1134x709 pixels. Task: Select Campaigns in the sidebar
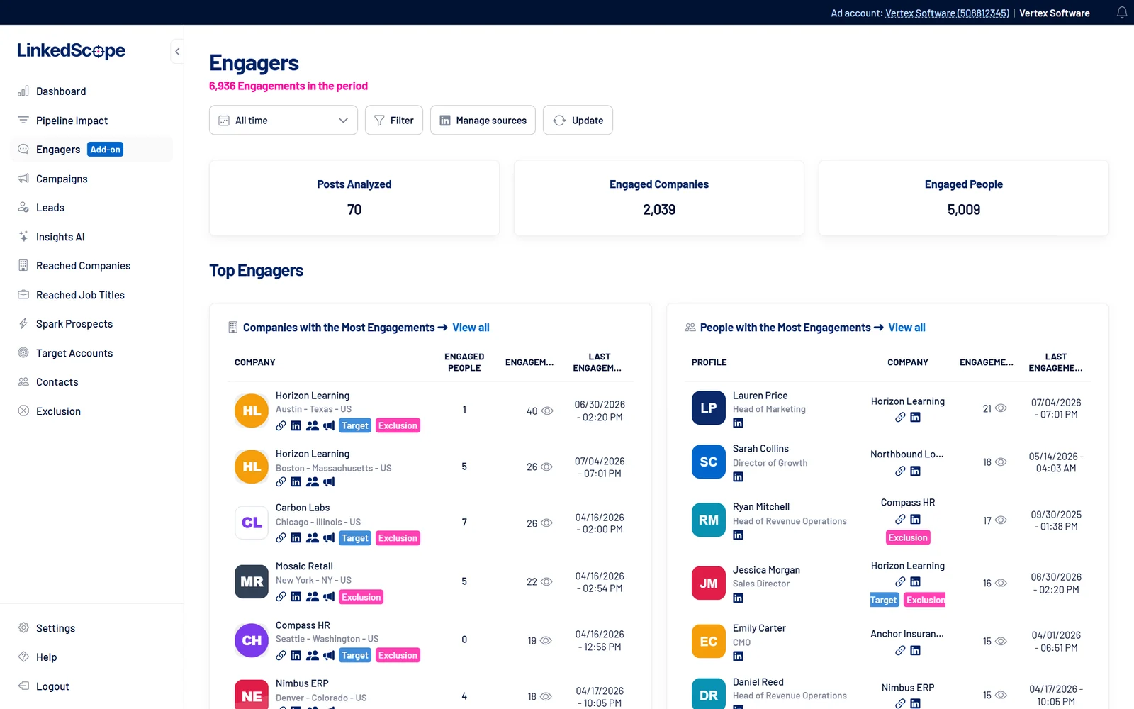62,179
